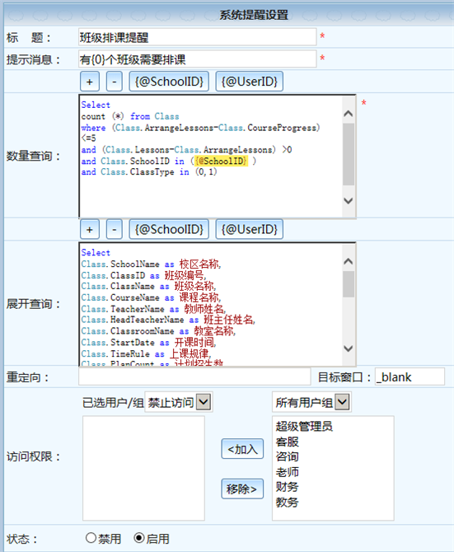Click the + button above 展开查询
The height and width of the screenshot is (552, 454).
click(90, 230)
